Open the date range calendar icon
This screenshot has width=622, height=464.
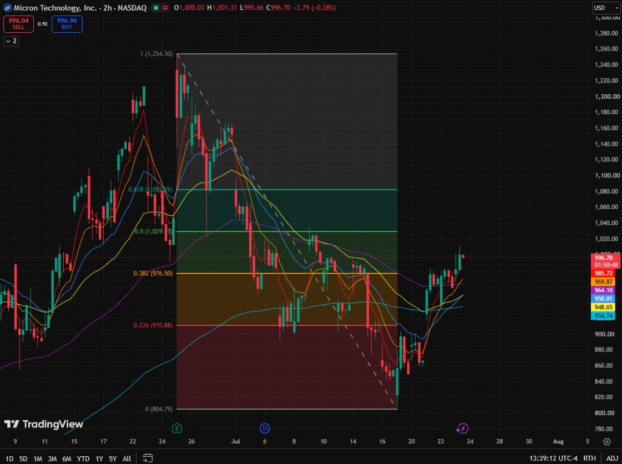tap(148, 458)
